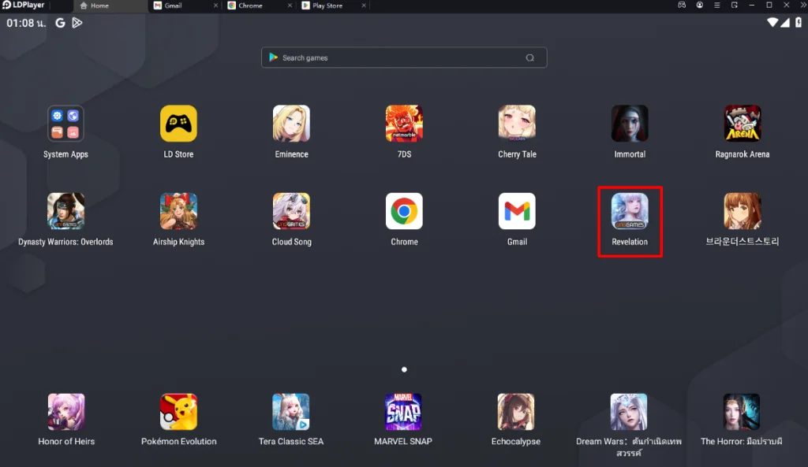The height and width of the screenshot is (467, 808).
Task: Close the Gmail tab
Action: click(x=216, y=6)
